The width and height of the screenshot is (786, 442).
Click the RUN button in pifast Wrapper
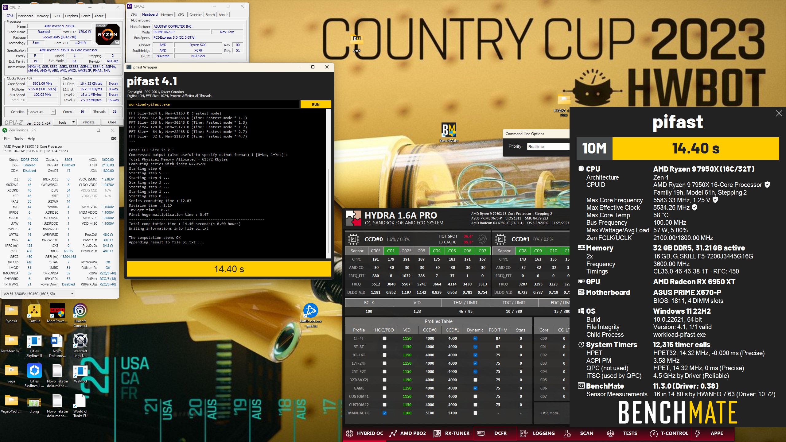(316, 104)
